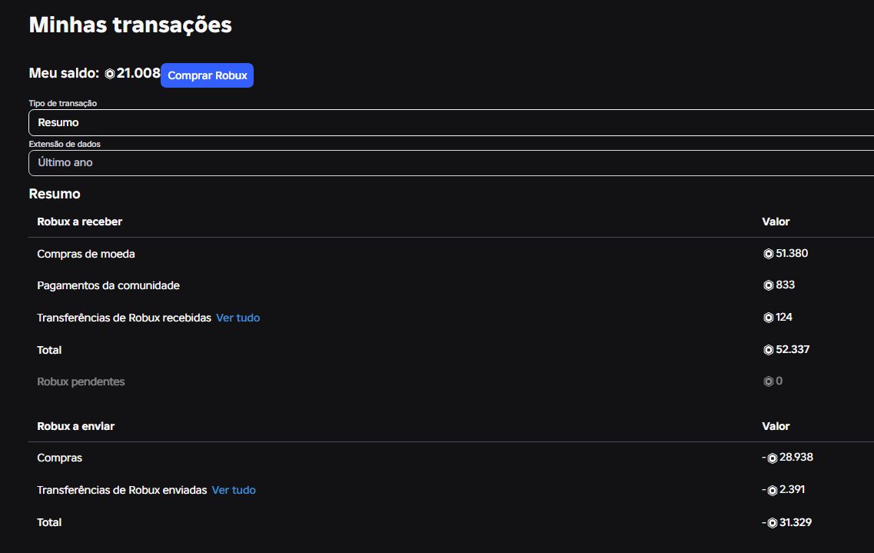Open Ver tudo link for Transferências de Robux recebidas

pyautogui.click(x=238, y=318)
